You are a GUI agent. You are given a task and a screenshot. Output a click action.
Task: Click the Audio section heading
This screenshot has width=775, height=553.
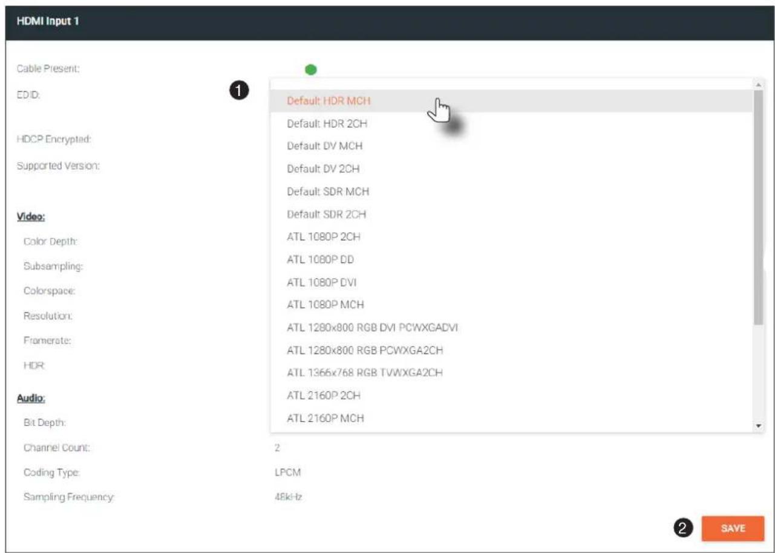pos(30,398)
